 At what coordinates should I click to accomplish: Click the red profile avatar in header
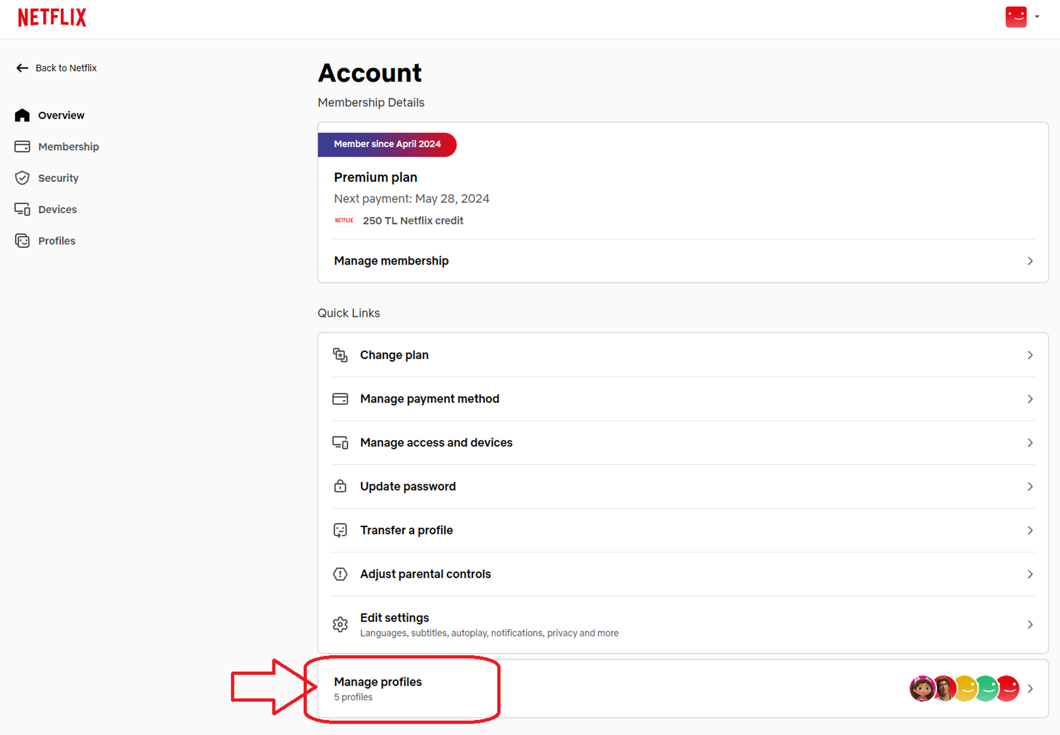[1016, 17]
